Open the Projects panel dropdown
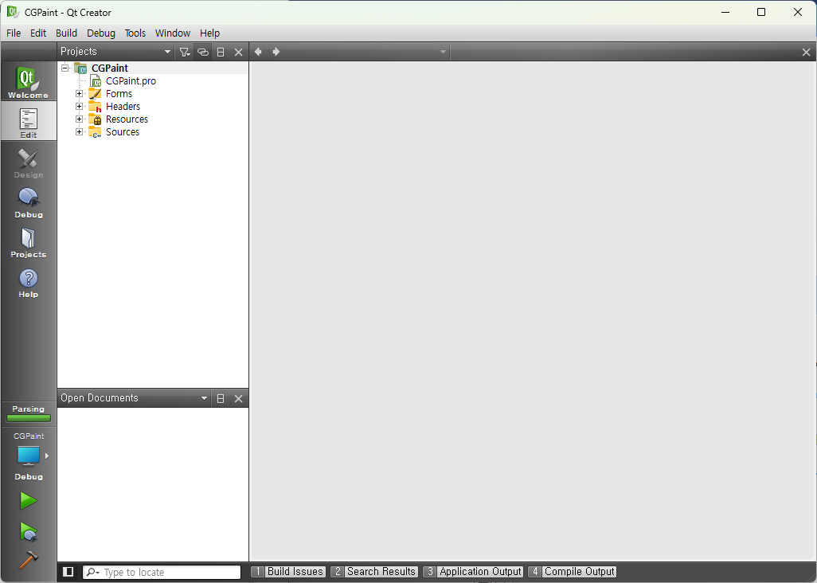Image resolution: width=817 pixels, height=583 pixels. [x=167, y=52]
